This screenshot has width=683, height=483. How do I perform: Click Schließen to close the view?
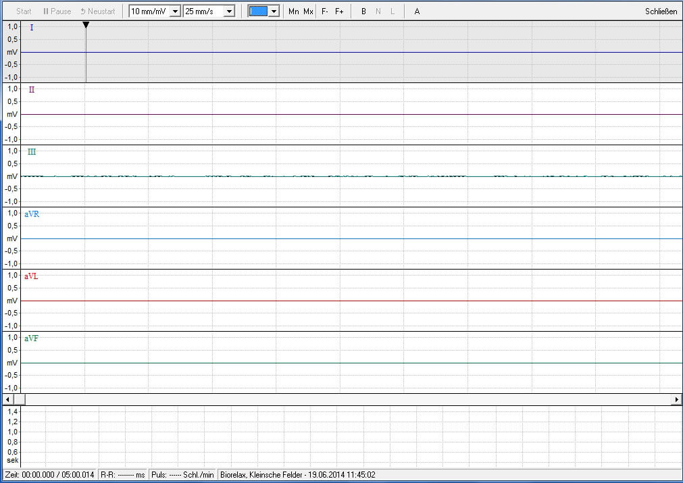(661, 11)
